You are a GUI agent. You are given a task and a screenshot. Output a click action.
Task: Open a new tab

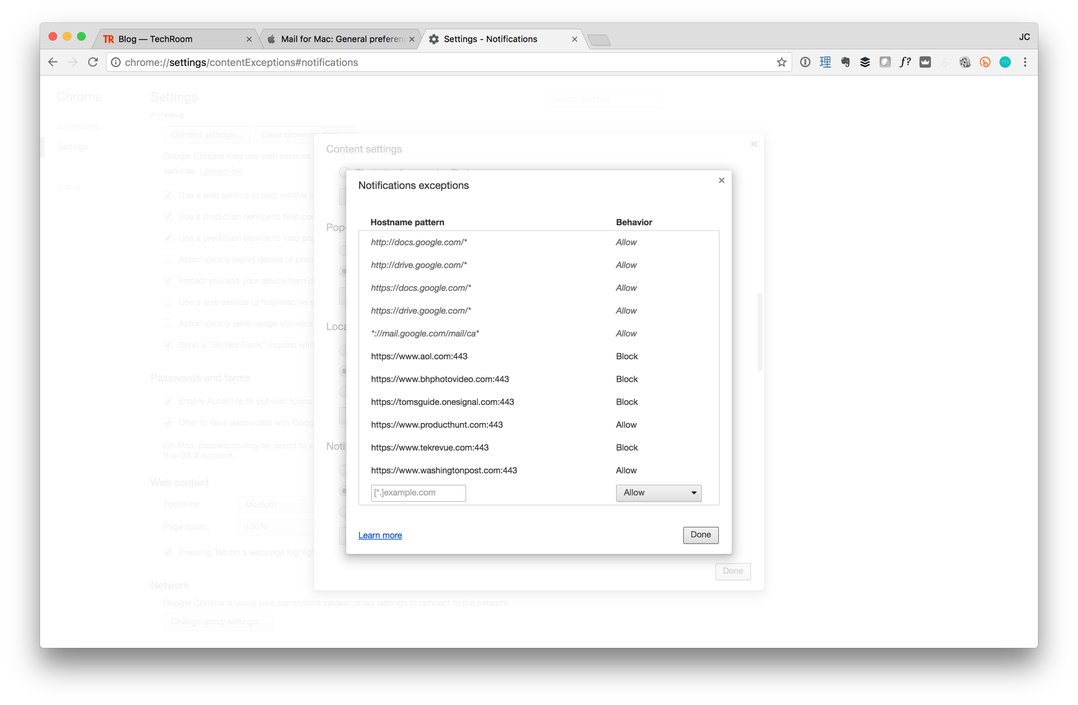tap(599, 40)
